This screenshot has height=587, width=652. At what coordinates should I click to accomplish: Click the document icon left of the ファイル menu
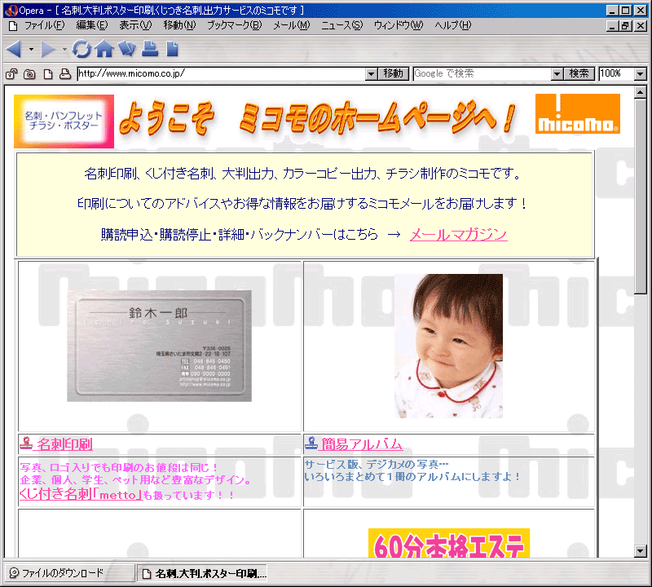coord(13,26)
